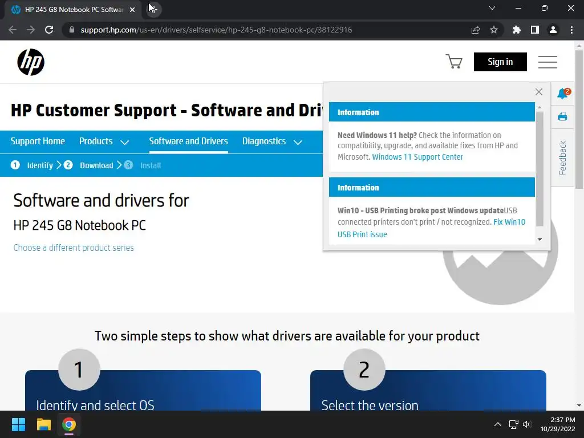Open the shopping cart

[454, 62]
